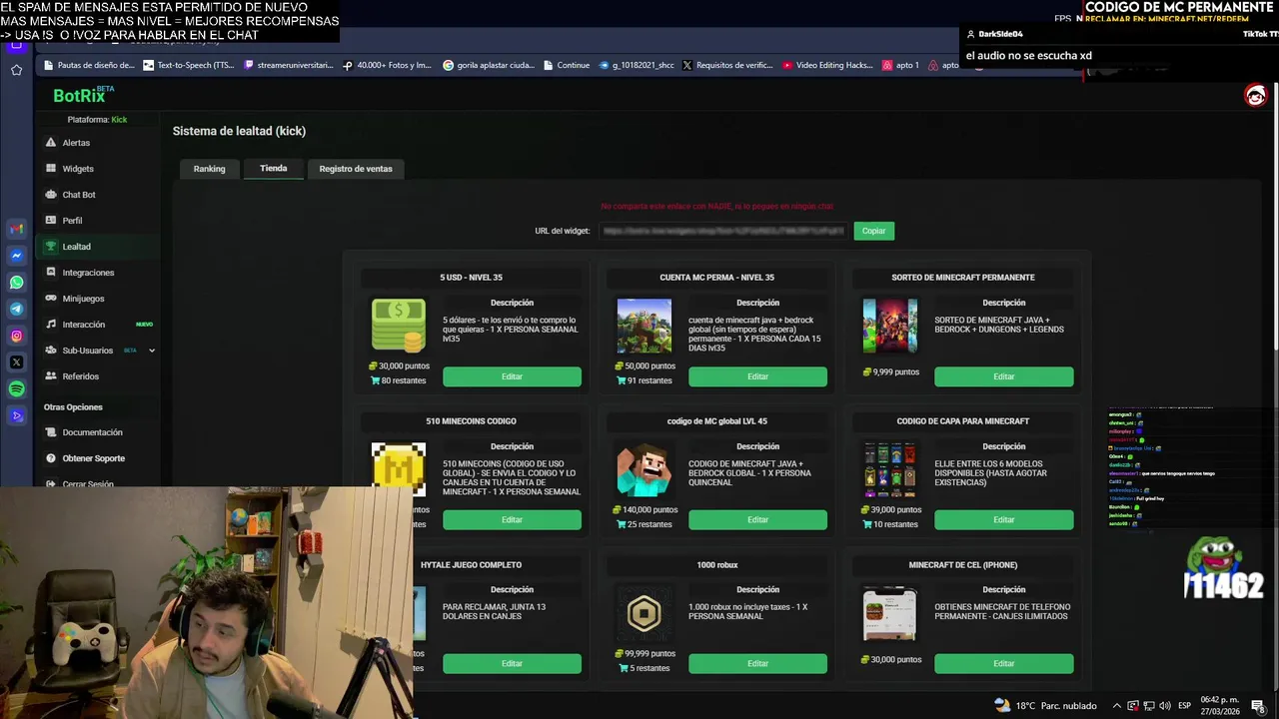
Task: Open the 'Pautas de diseño de...' bookmark
Action: pyautogui.click(x=88, y=65)
